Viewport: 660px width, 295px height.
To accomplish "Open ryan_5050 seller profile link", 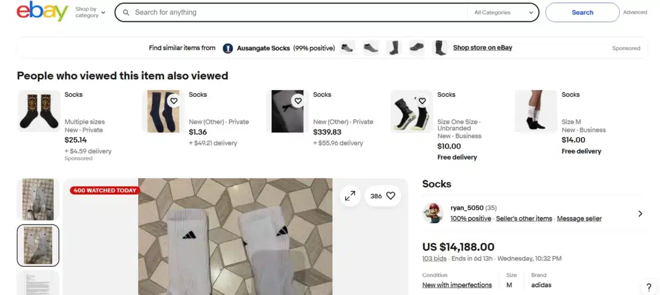I will coord(466,208).
